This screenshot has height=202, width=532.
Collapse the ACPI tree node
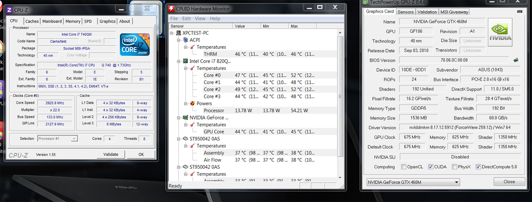pyautogui.click(x=178, y=40)
